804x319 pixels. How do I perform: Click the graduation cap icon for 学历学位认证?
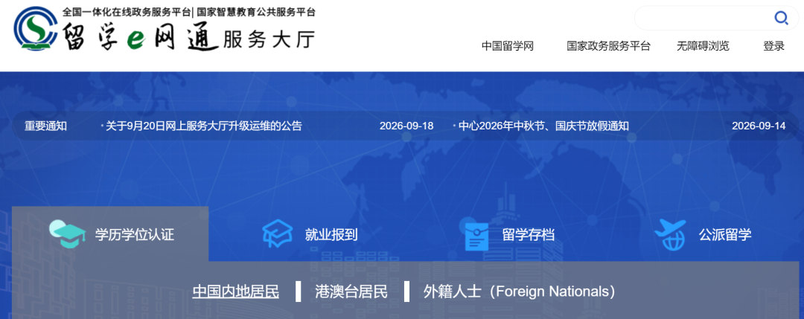pos(67,233)
